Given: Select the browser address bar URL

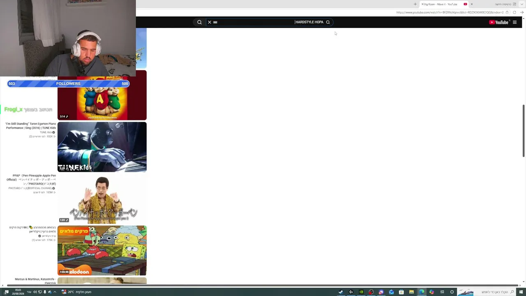Looking at the screenshot, I should click(450, 12).
